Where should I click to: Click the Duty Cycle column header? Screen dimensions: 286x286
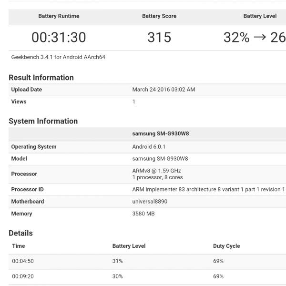(x=226, y=246)
